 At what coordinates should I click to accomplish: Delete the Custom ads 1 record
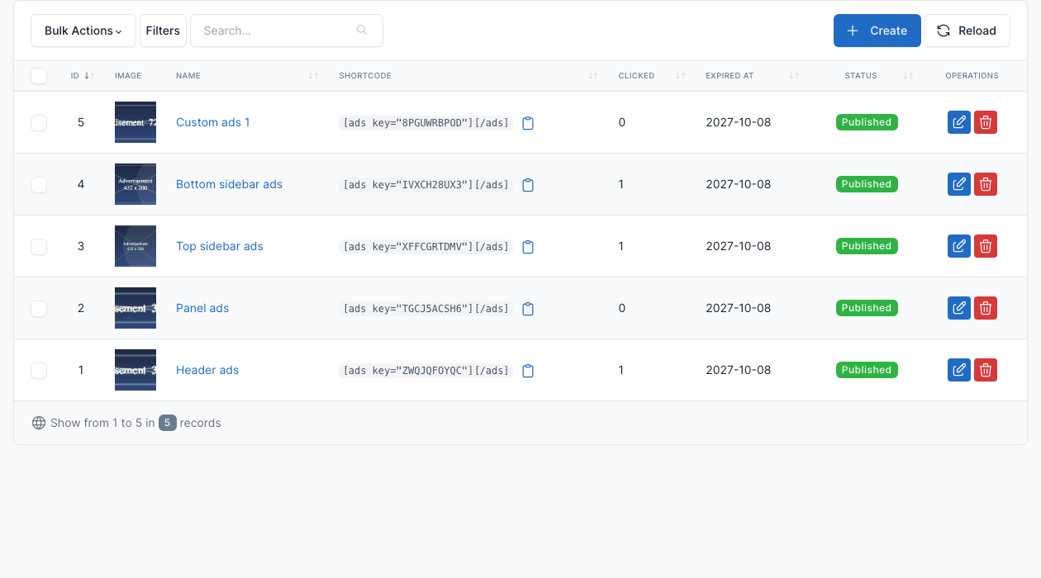[986, 122]
